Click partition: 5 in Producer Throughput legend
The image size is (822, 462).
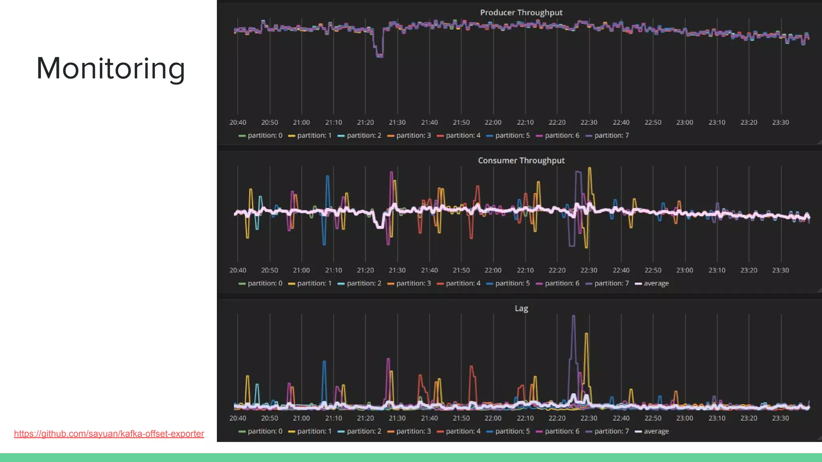click(512, 136)
